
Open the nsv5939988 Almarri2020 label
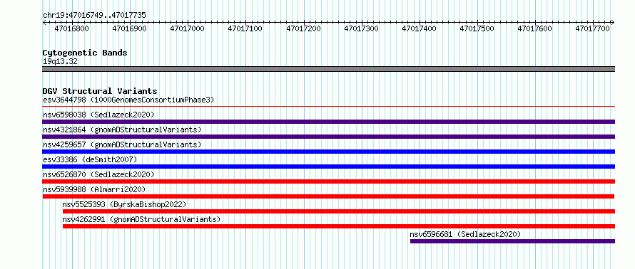(x=94, y=189)
